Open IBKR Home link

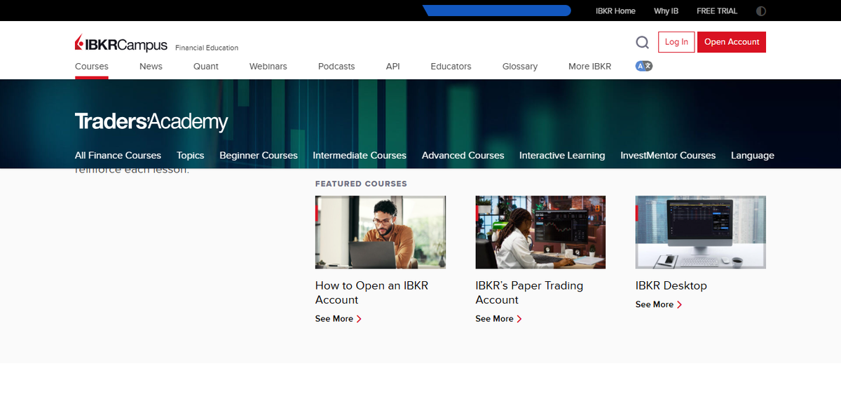click(x=615, y=11)
